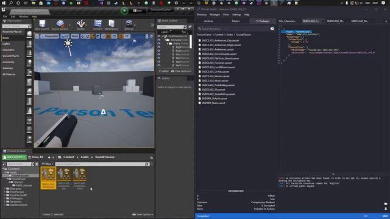Go forward in Content Browser history
The image size is (390, 219).
pyautogui.click(x=53, y=158)
